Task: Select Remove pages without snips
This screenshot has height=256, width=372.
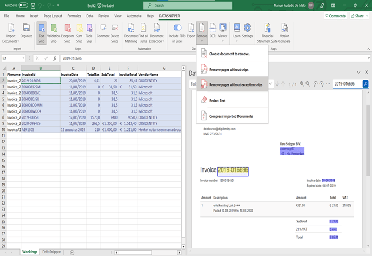Action: [232, 70]
